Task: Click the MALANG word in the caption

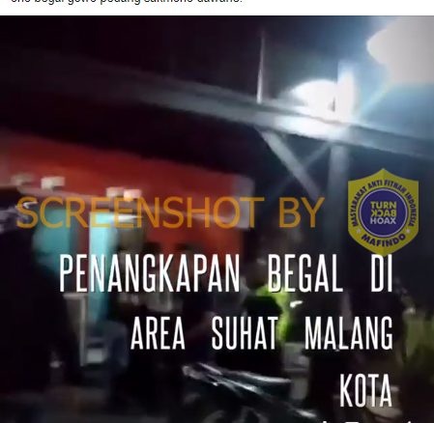Action: (x=349, y=333)
